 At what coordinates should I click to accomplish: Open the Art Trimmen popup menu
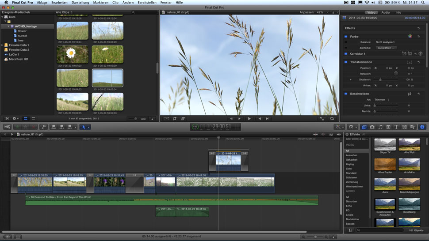pyautogui.click(x=381, y=100)
